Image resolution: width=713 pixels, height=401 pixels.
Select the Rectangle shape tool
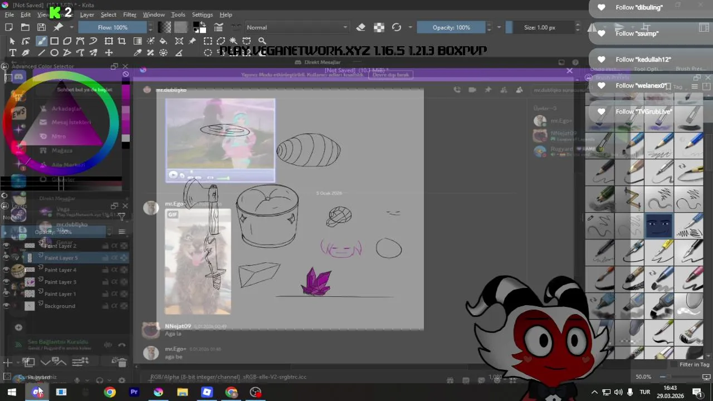click(55, 41)
